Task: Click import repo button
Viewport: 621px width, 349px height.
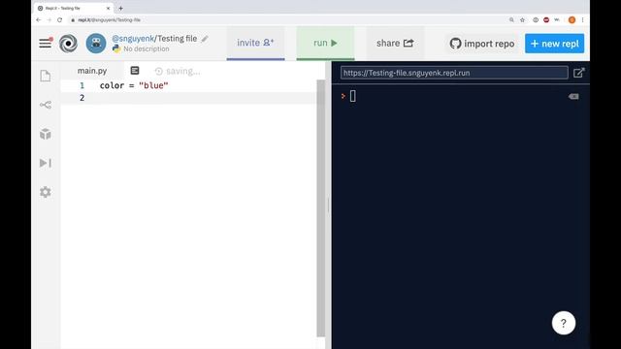Action: [x=482, y=44]
